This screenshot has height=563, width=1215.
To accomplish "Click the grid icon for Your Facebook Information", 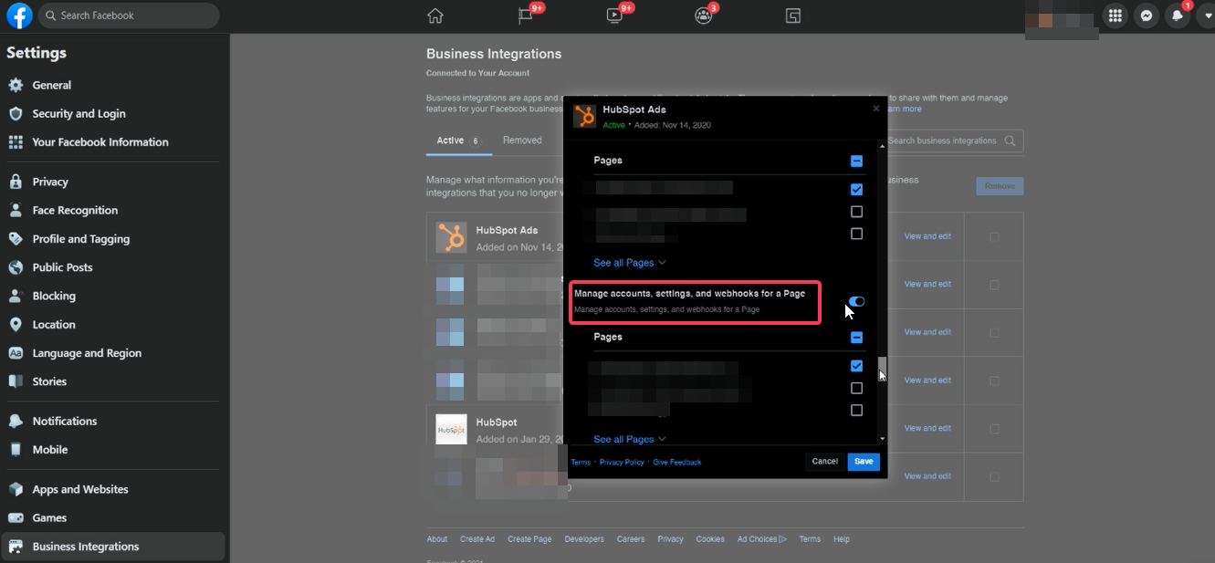I will click(16, 141).
